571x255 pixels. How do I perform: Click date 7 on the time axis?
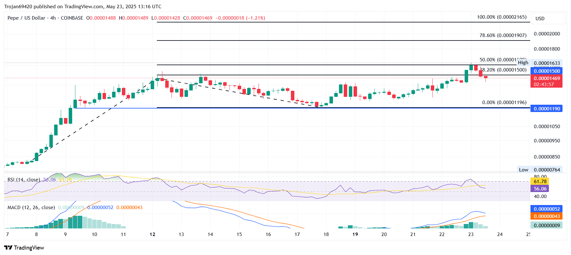(x=8, y=234)
